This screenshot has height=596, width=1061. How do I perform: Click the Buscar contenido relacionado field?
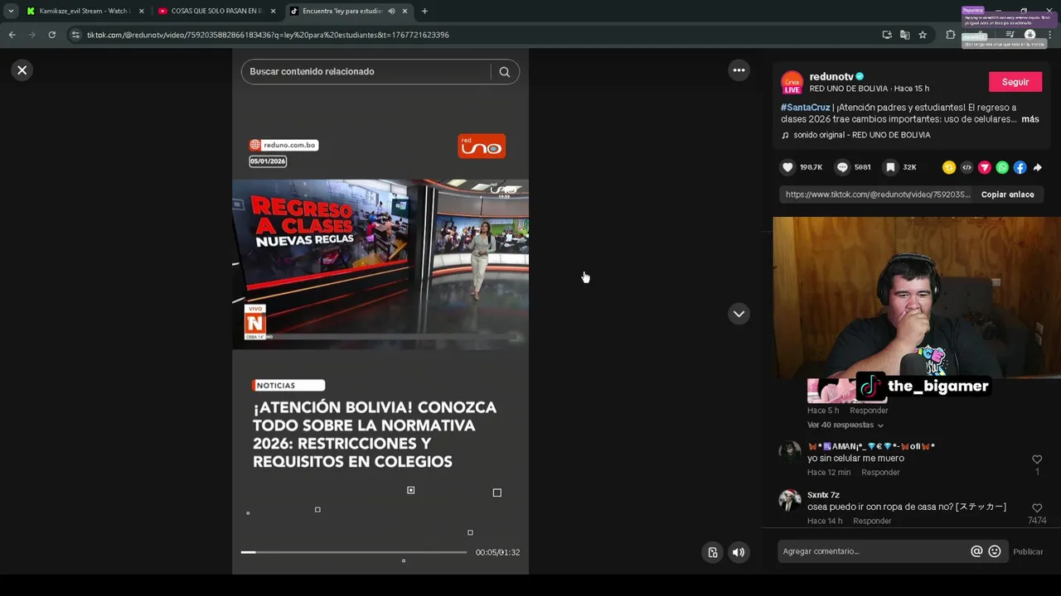coord(366,72)
